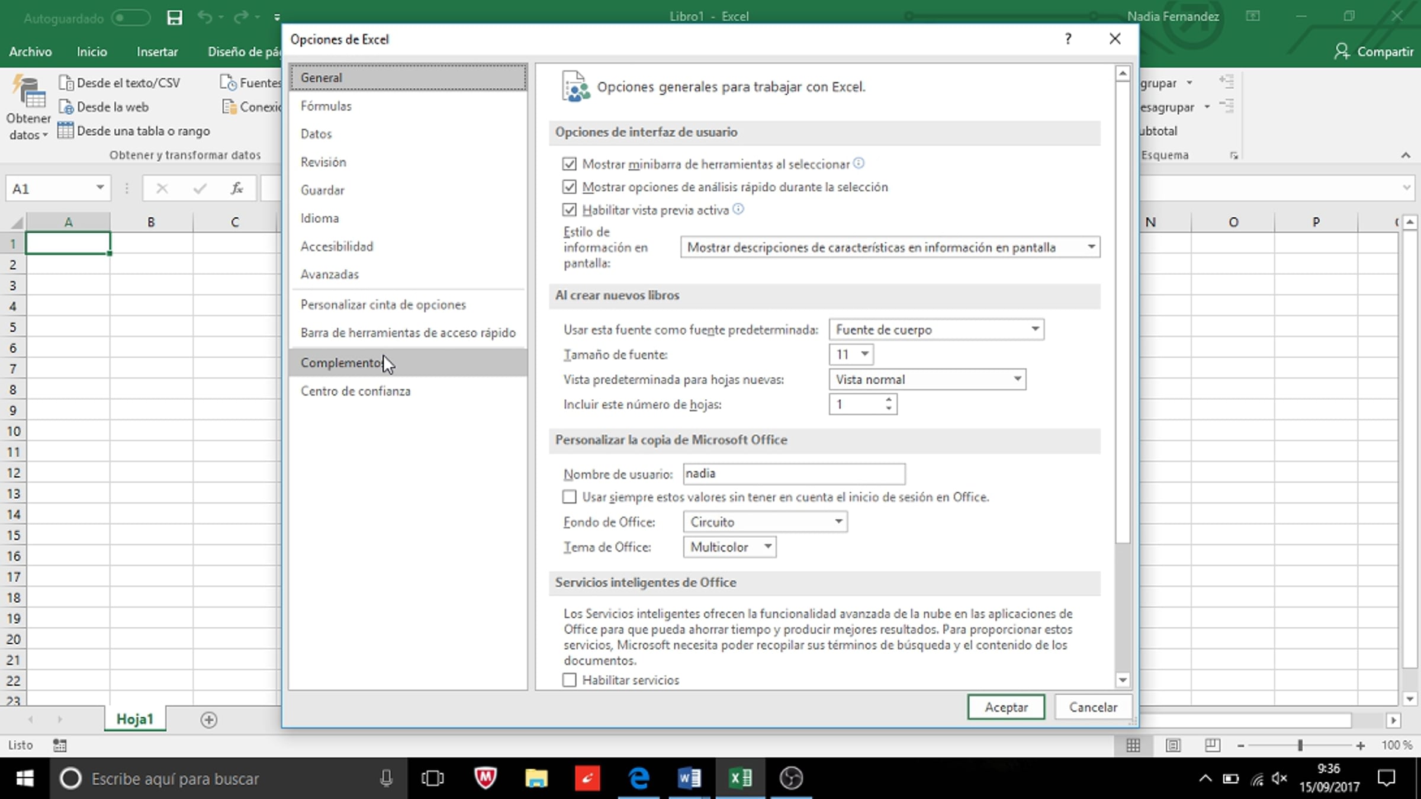Viewport: 1421px width, 799px height.
Task: Click the dialog vertical scrollbar thumb
Action: (1122, 313)
